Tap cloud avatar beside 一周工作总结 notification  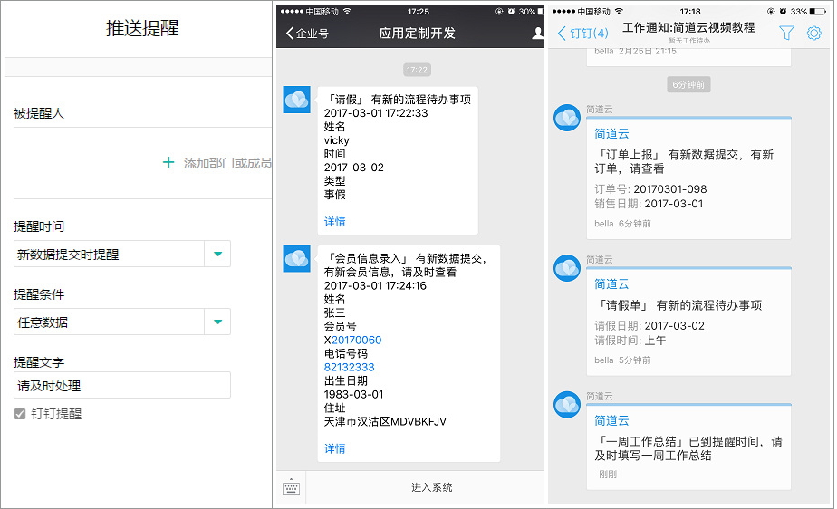(x=567, y=405)
